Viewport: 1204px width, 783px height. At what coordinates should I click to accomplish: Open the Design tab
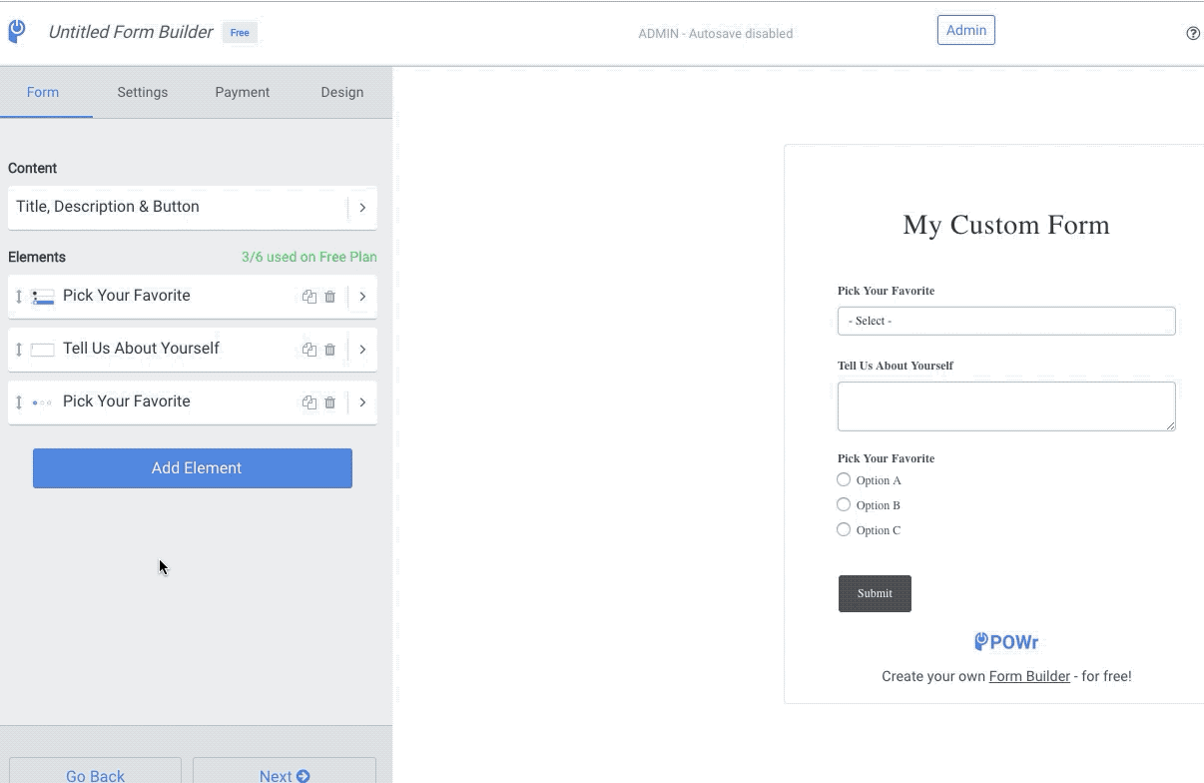[342, 92]
